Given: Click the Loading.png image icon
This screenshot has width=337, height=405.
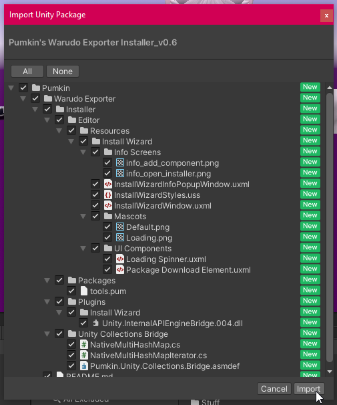Looking at the screenshot, I should tap(120, 238).
